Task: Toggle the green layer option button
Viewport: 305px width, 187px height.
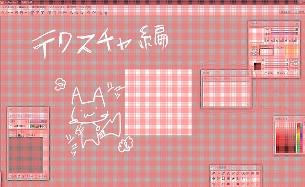Action: [33, 126]
